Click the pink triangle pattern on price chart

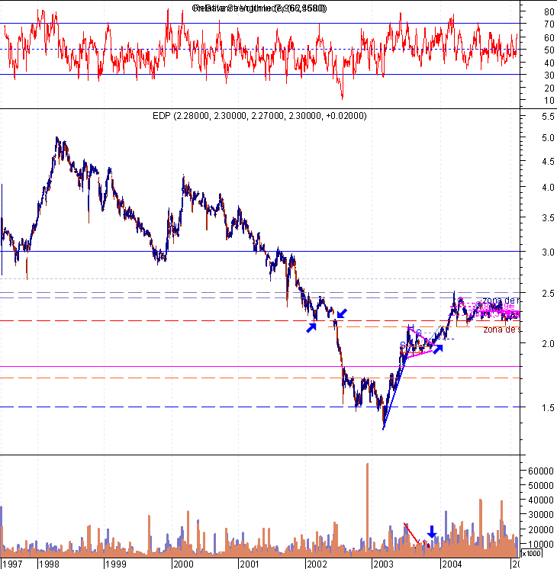[x=420, y=344]
